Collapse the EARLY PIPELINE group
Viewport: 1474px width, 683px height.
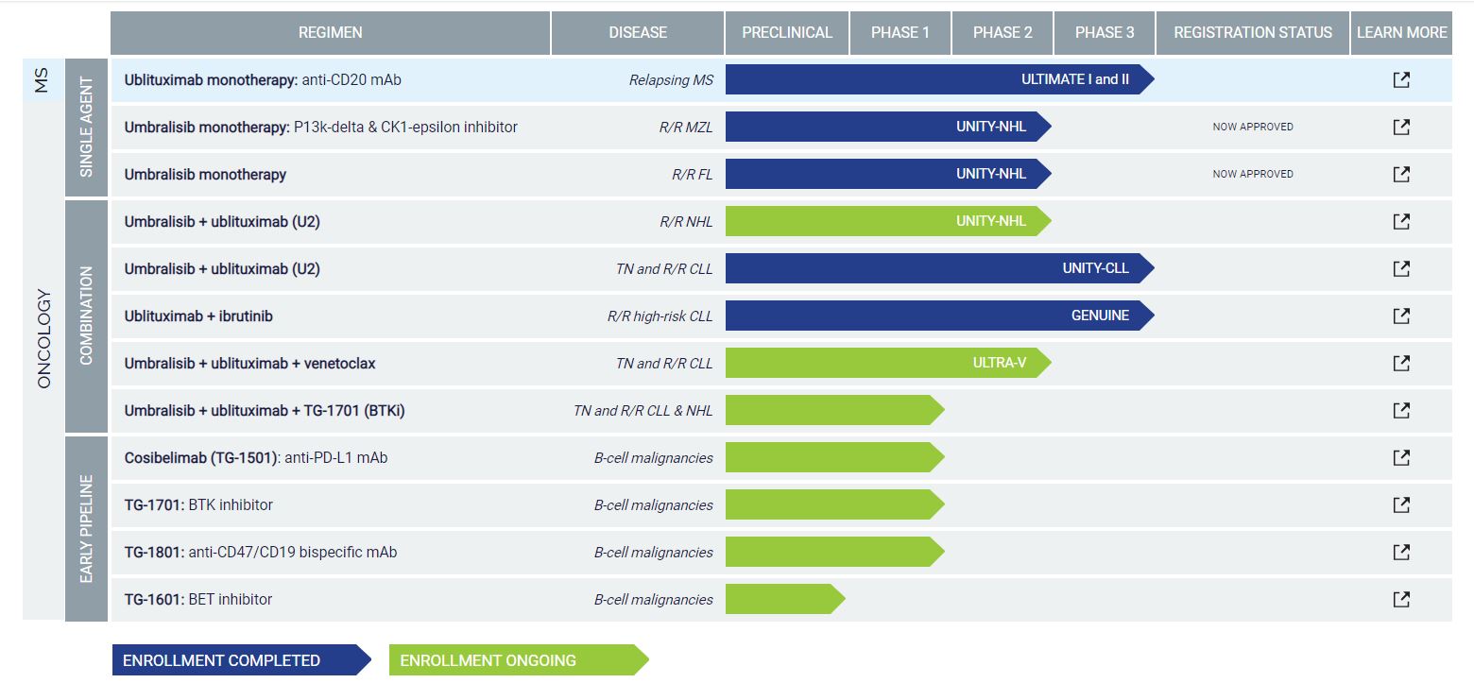tap(86, 527)
